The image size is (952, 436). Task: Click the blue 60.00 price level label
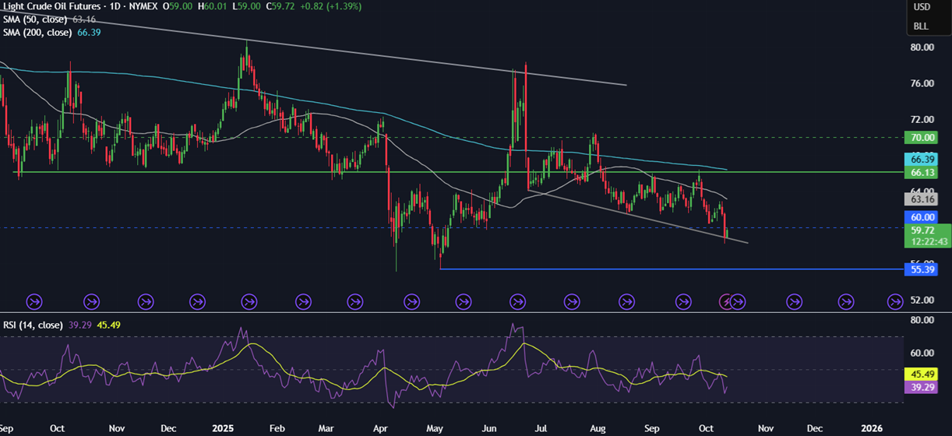tap(920, 216)
